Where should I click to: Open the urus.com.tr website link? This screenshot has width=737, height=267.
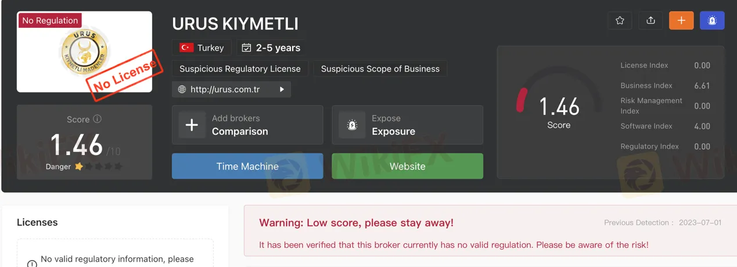click(225, 89)
